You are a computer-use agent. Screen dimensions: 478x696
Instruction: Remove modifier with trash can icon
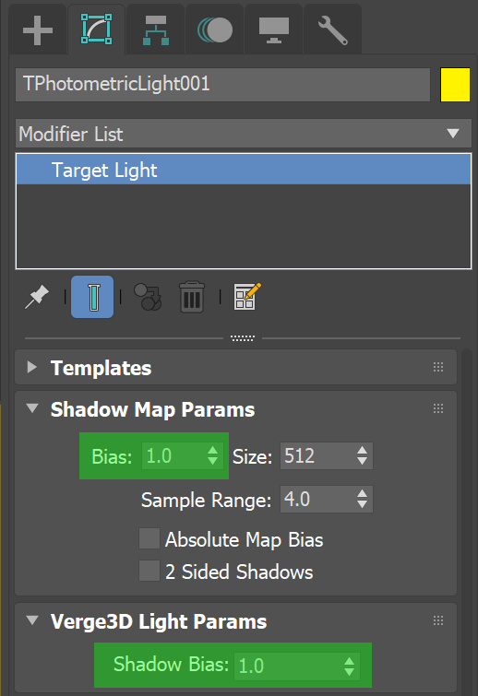coord(192,297)
